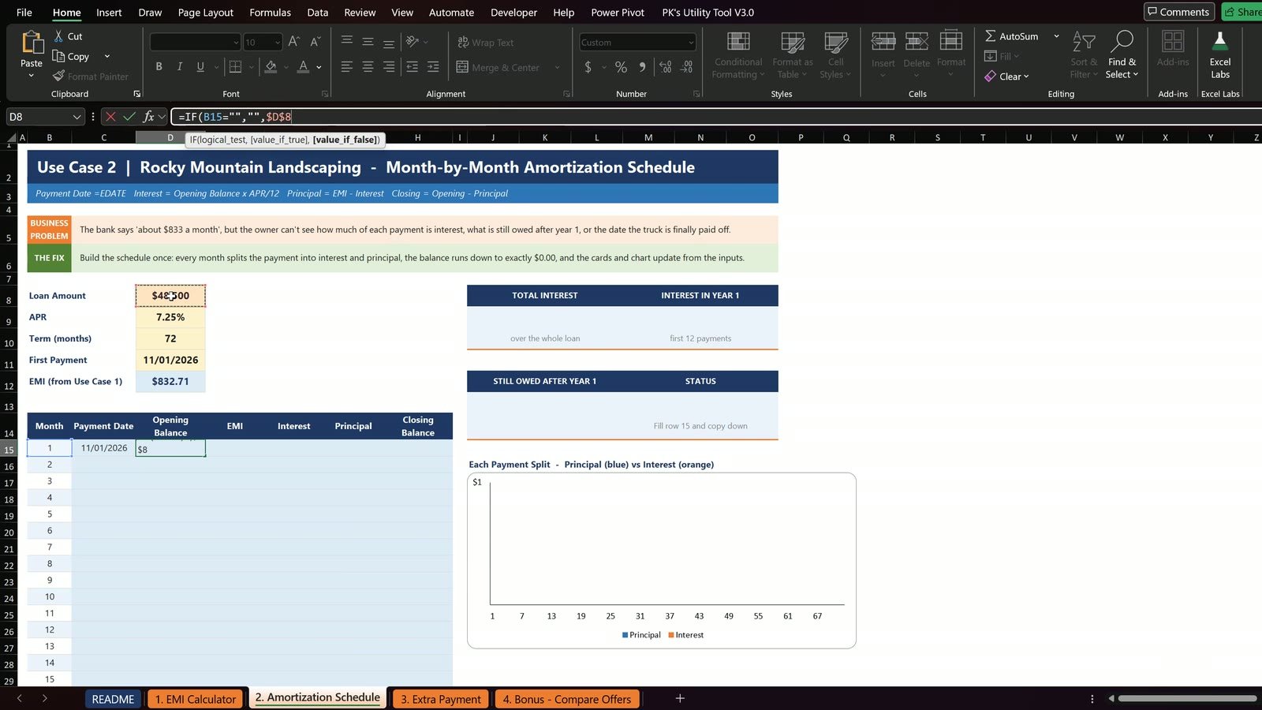Screen dimensions: 1262x710
Task: Toggle Bold formatting
Action: 159,67
